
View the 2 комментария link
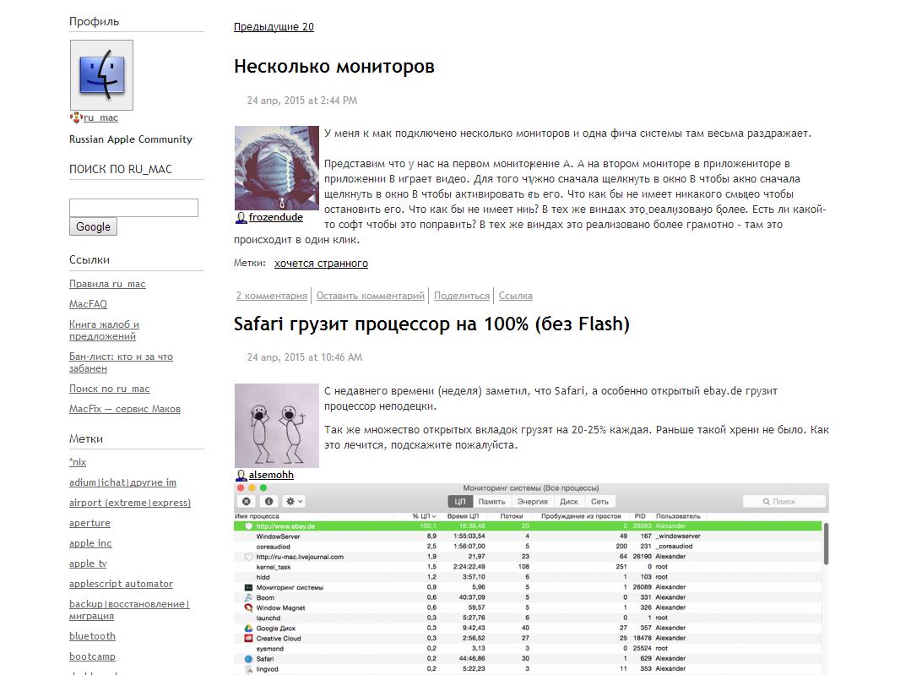click(271, 296)
